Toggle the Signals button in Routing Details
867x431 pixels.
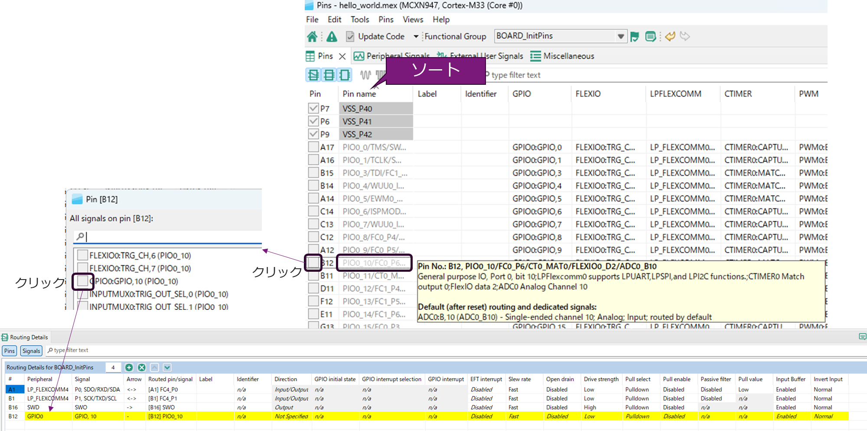31,351
